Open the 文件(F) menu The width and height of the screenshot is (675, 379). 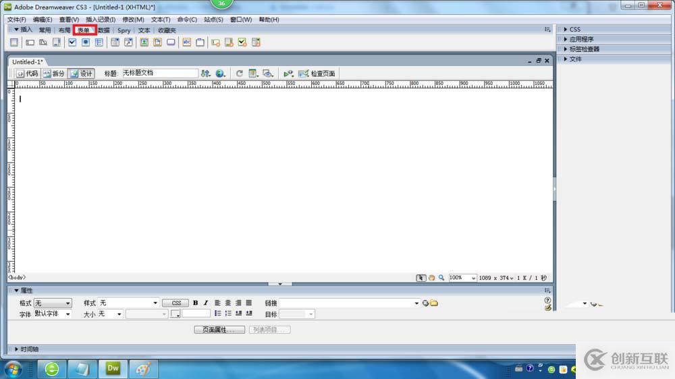tap(16, 20)
